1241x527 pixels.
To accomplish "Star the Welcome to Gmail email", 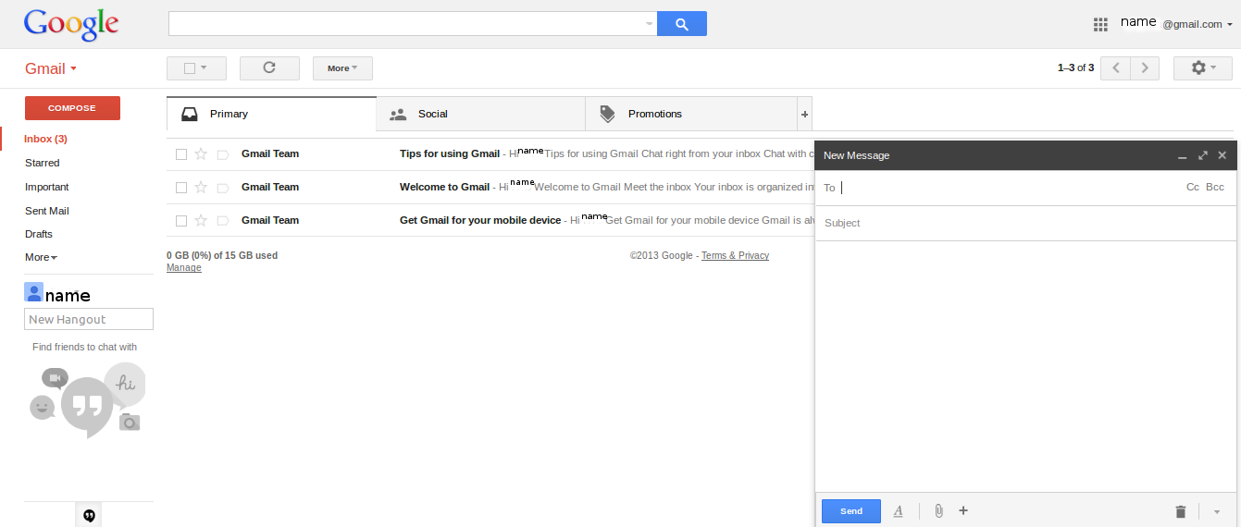I will (x=201, y=187).
